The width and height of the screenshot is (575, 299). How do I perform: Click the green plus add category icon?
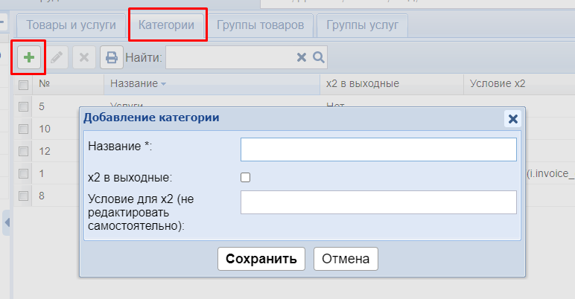coord(29,57)
